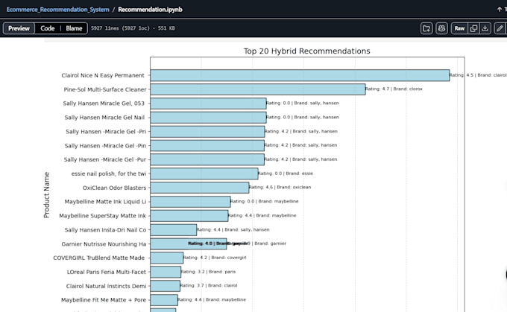Click the 'Rating: 4.7 | Brand: clorox' annotation
Image resolution: width=507 pixels, height=312 pixels.
[x=394, y=89]
